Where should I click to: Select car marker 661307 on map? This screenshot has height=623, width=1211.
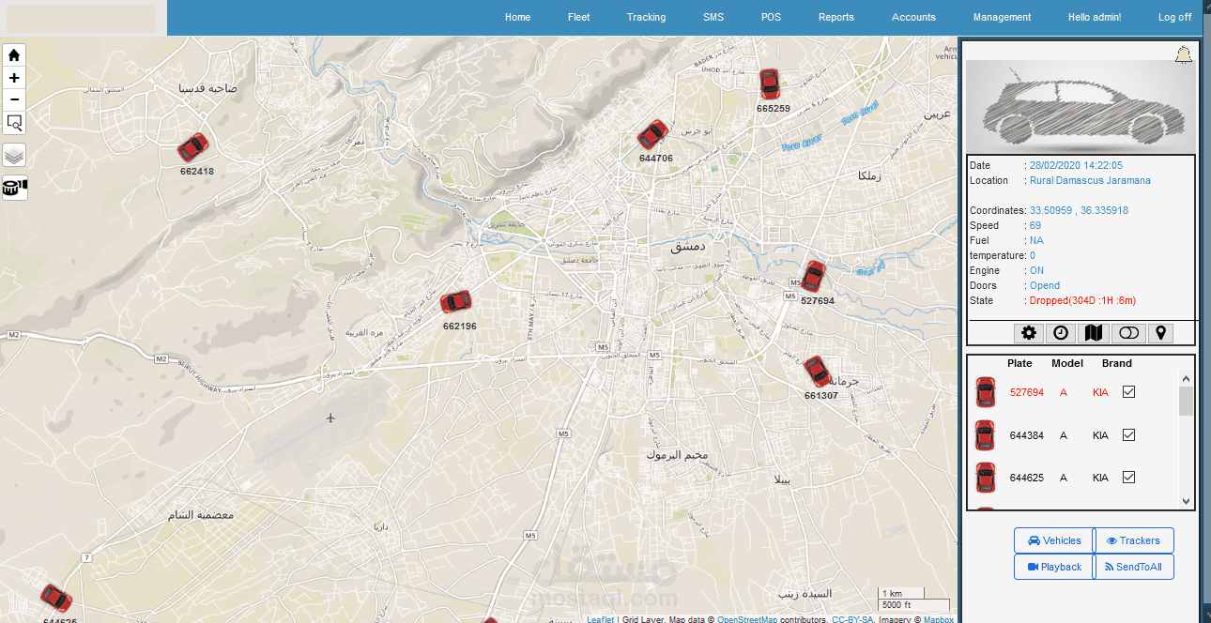[x=818, y=372]
